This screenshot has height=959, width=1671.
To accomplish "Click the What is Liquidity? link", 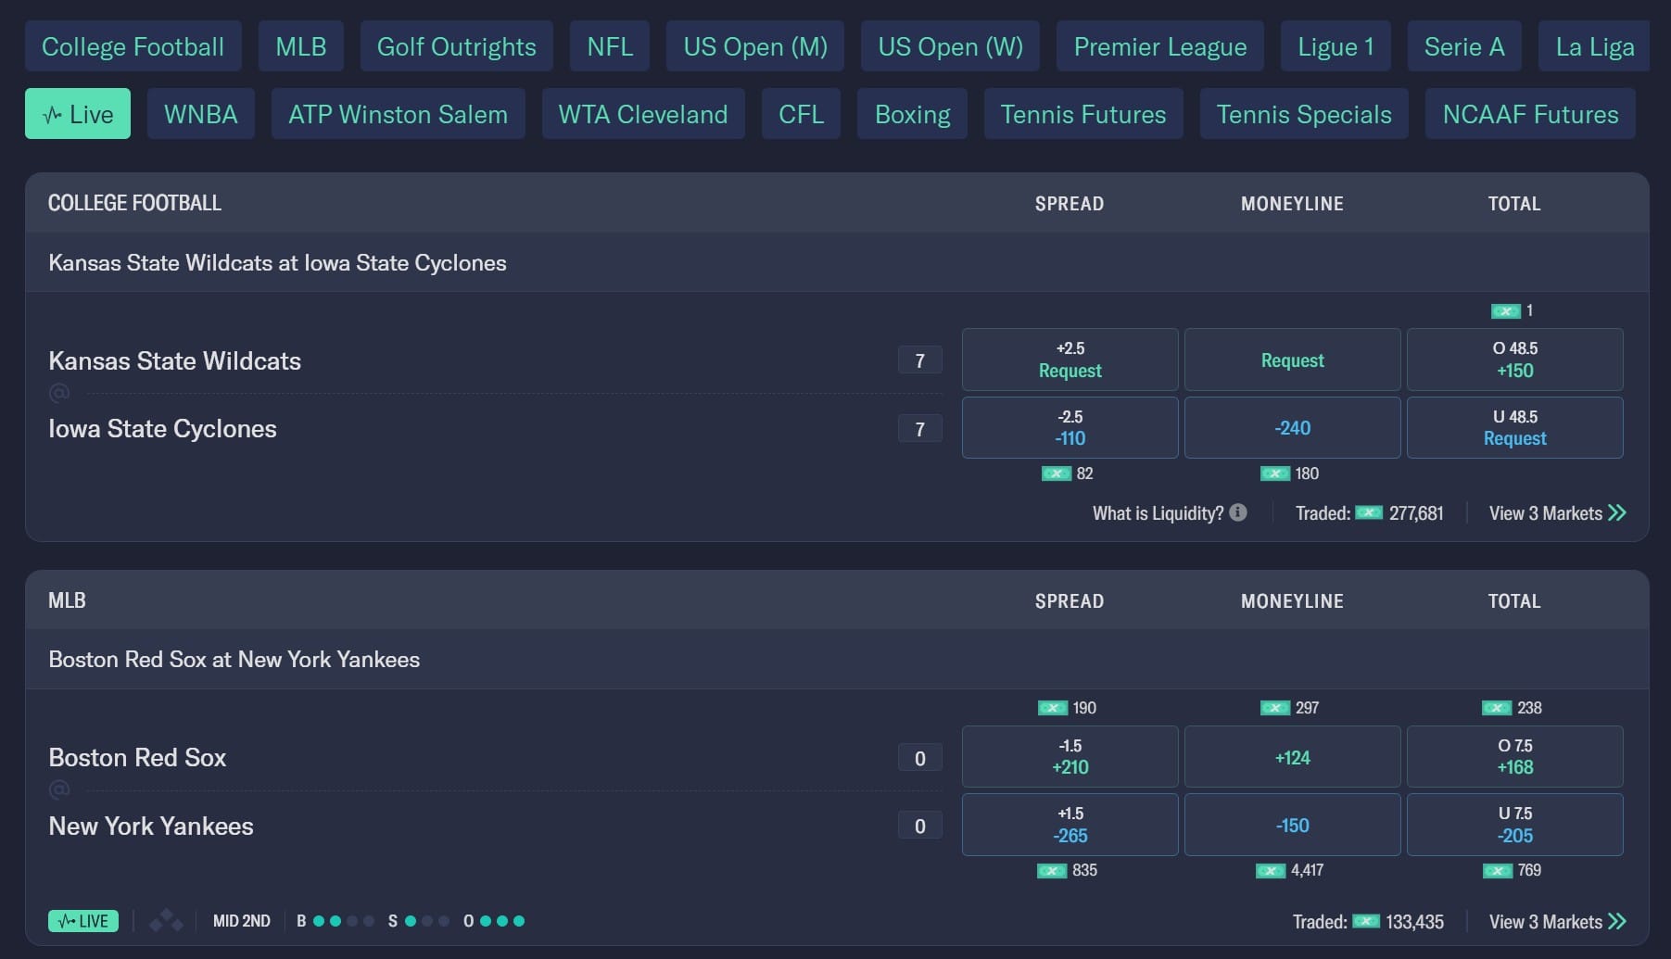I will (x=1158, y=513).
